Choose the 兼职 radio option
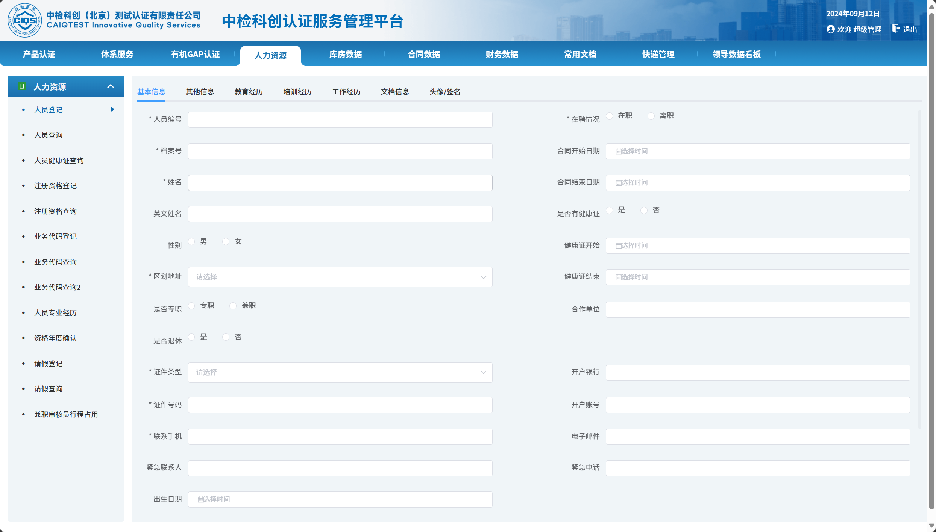936x532 pixels. point(233,306)
